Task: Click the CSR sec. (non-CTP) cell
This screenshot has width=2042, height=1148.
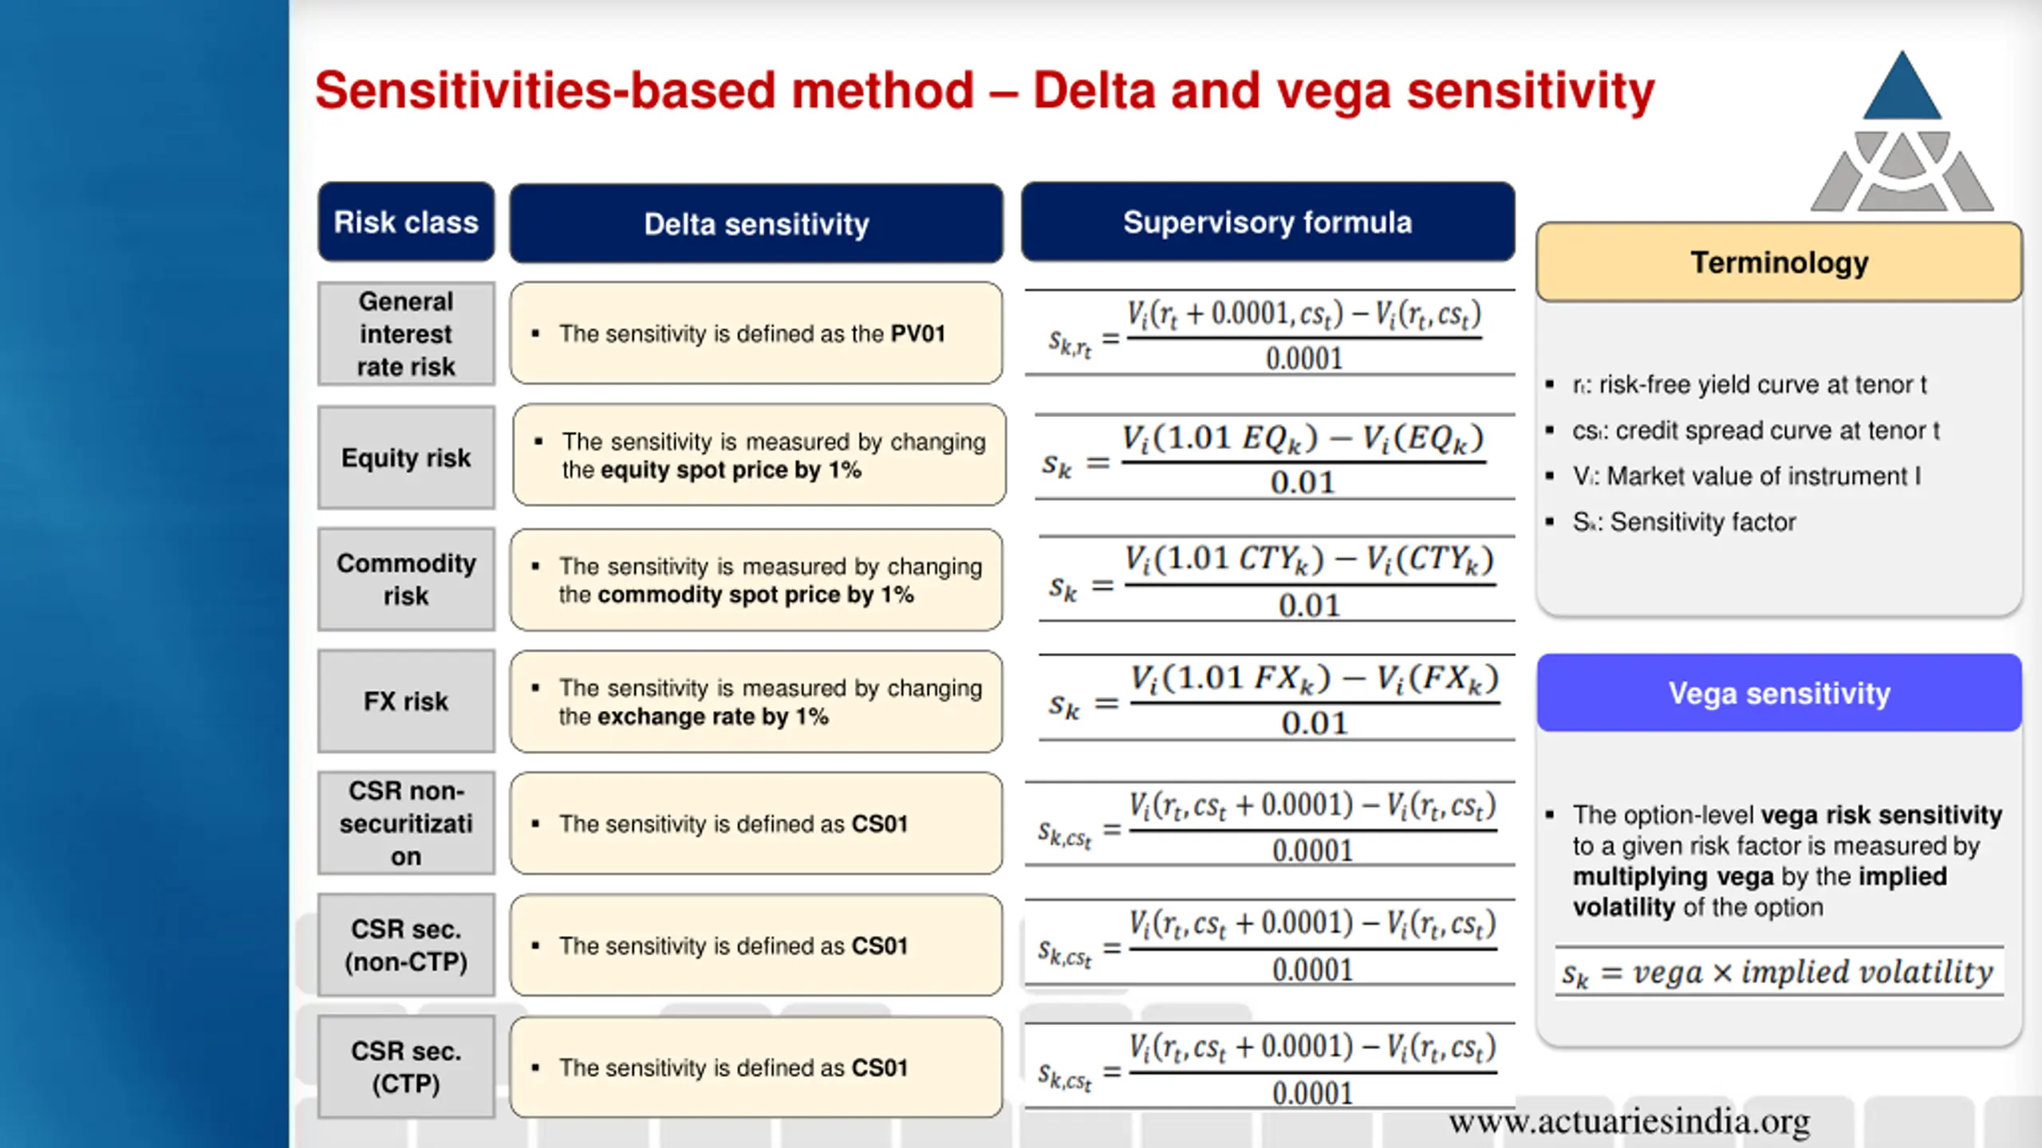Action: pos(406,946)
